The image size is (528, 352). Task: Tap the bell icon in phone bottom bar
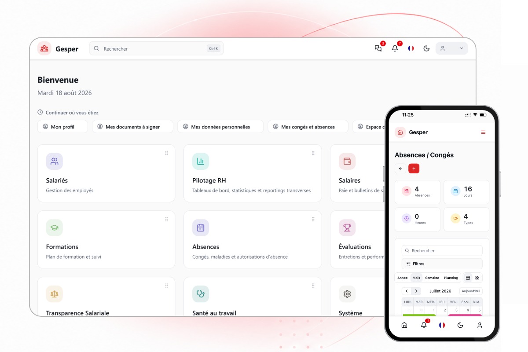(x=424, y=325)
